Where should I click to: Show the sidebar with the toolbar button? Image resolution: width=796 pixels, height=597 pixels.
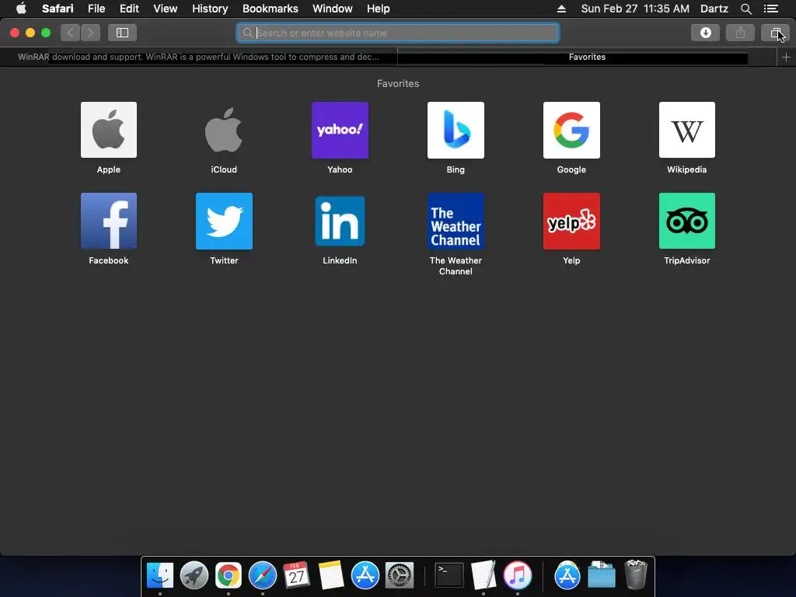122,33
